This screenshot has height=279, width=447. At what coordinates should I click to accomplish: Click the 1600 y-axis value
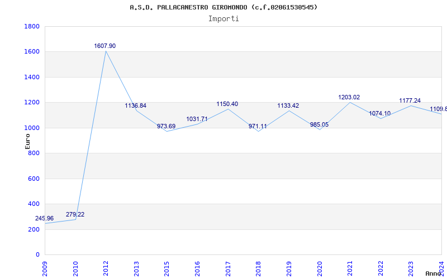(x=32, y=52)
